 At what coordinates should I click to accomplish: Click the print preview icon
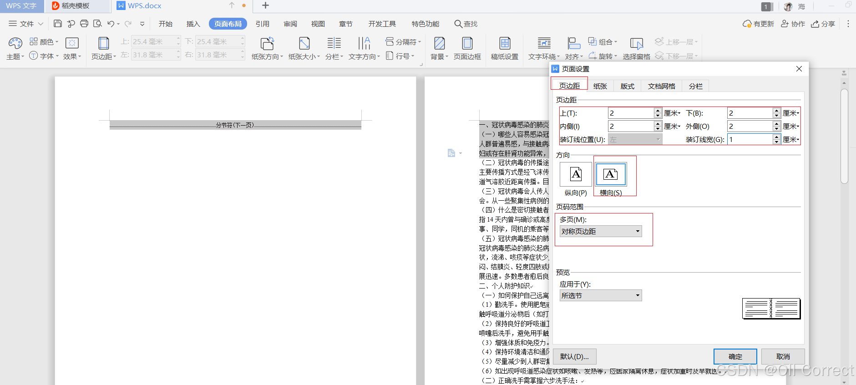tap(97, 24)
